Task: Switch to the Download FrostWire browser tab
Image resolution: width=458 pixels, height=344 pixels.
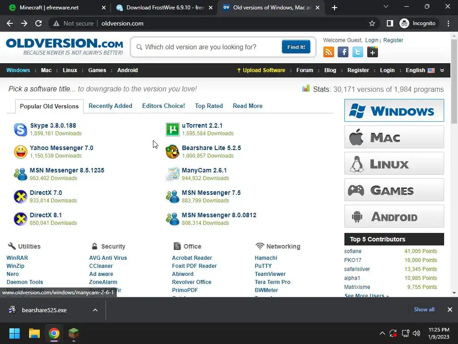Action: coord(165,8)
